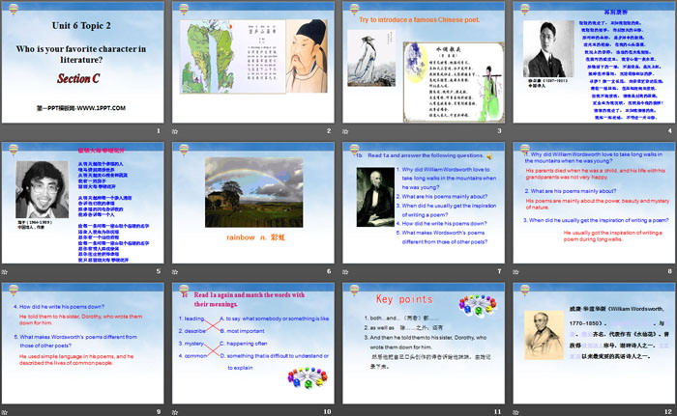Screen dimensions: 677x416
Task: Click the slide number label '12'
Action: click(x=668, y=412)
